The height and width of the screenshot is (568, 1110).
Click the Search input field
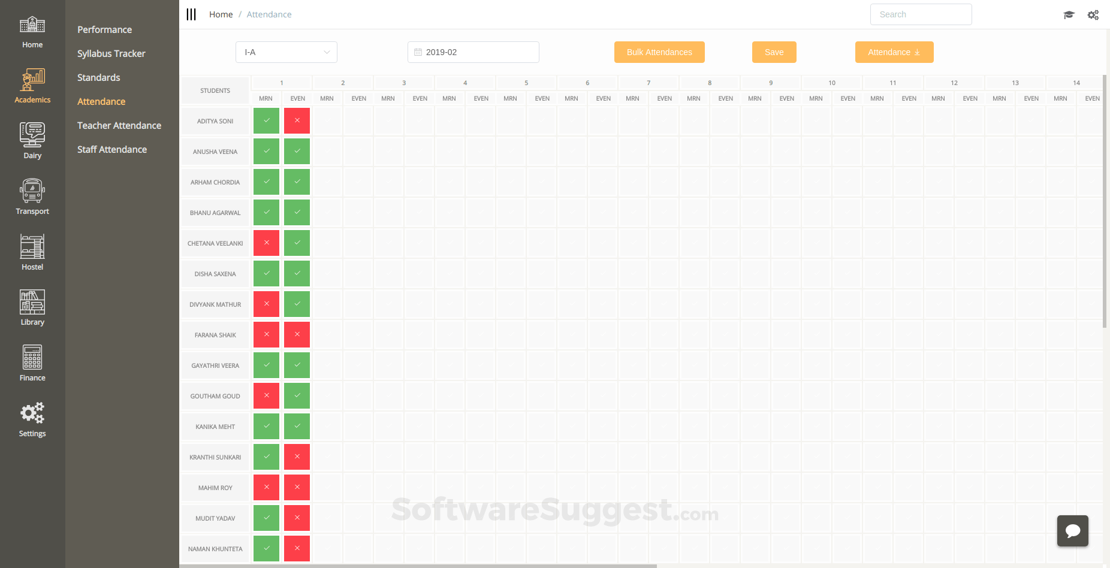point(921,14)
